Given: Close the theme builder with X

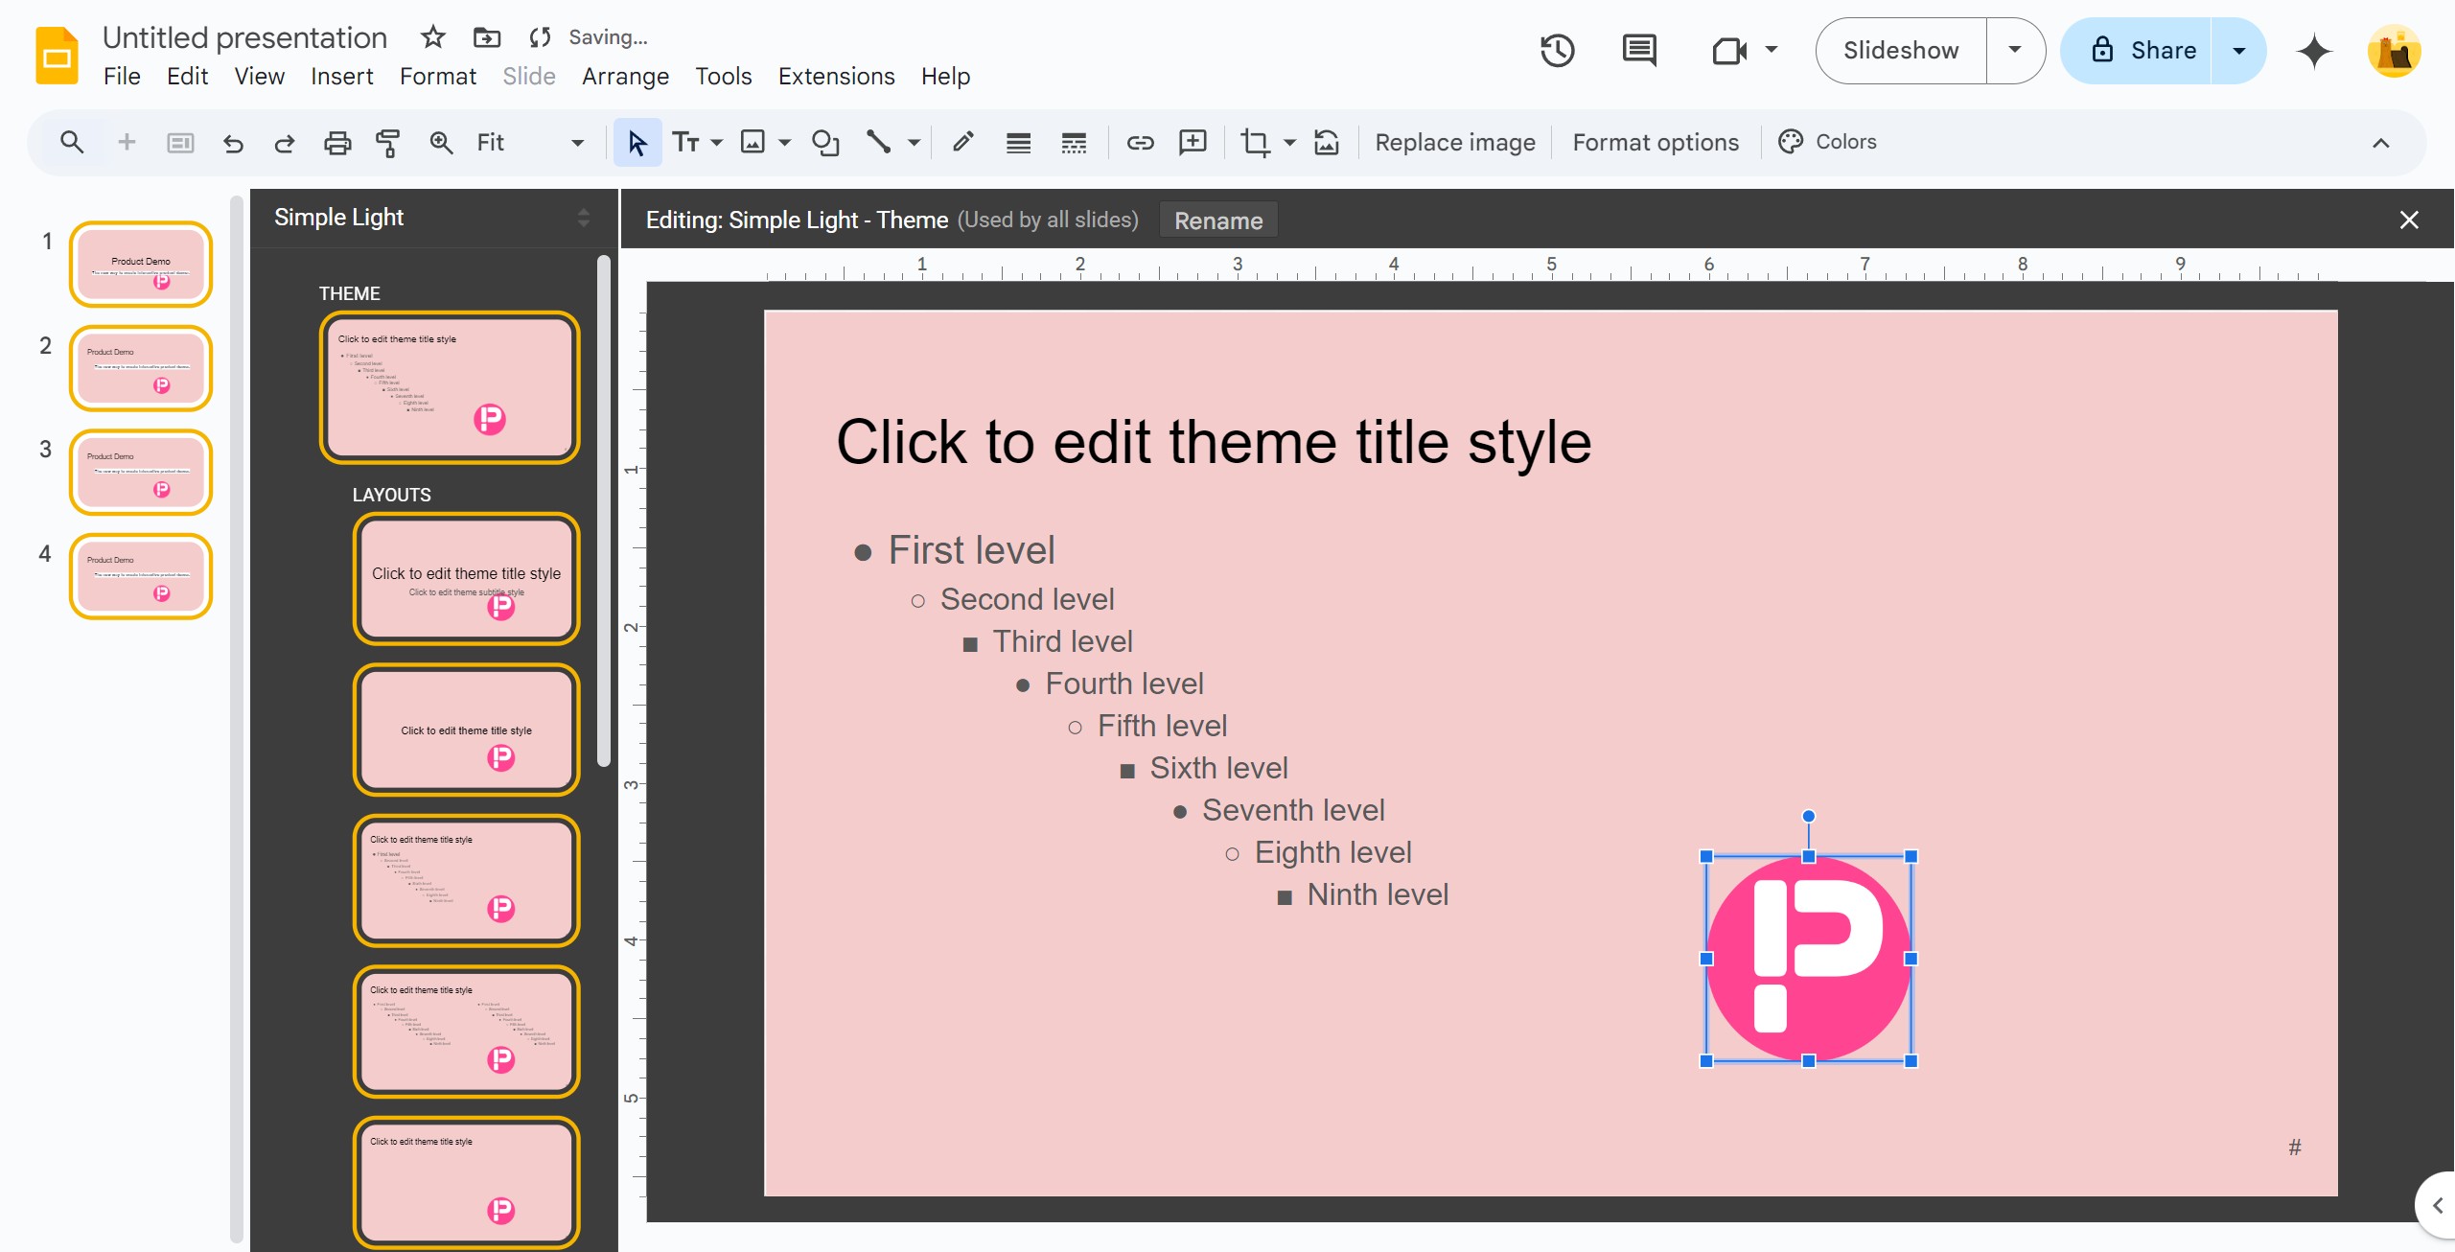Looking at the screenshot, I should point(2409,220).
